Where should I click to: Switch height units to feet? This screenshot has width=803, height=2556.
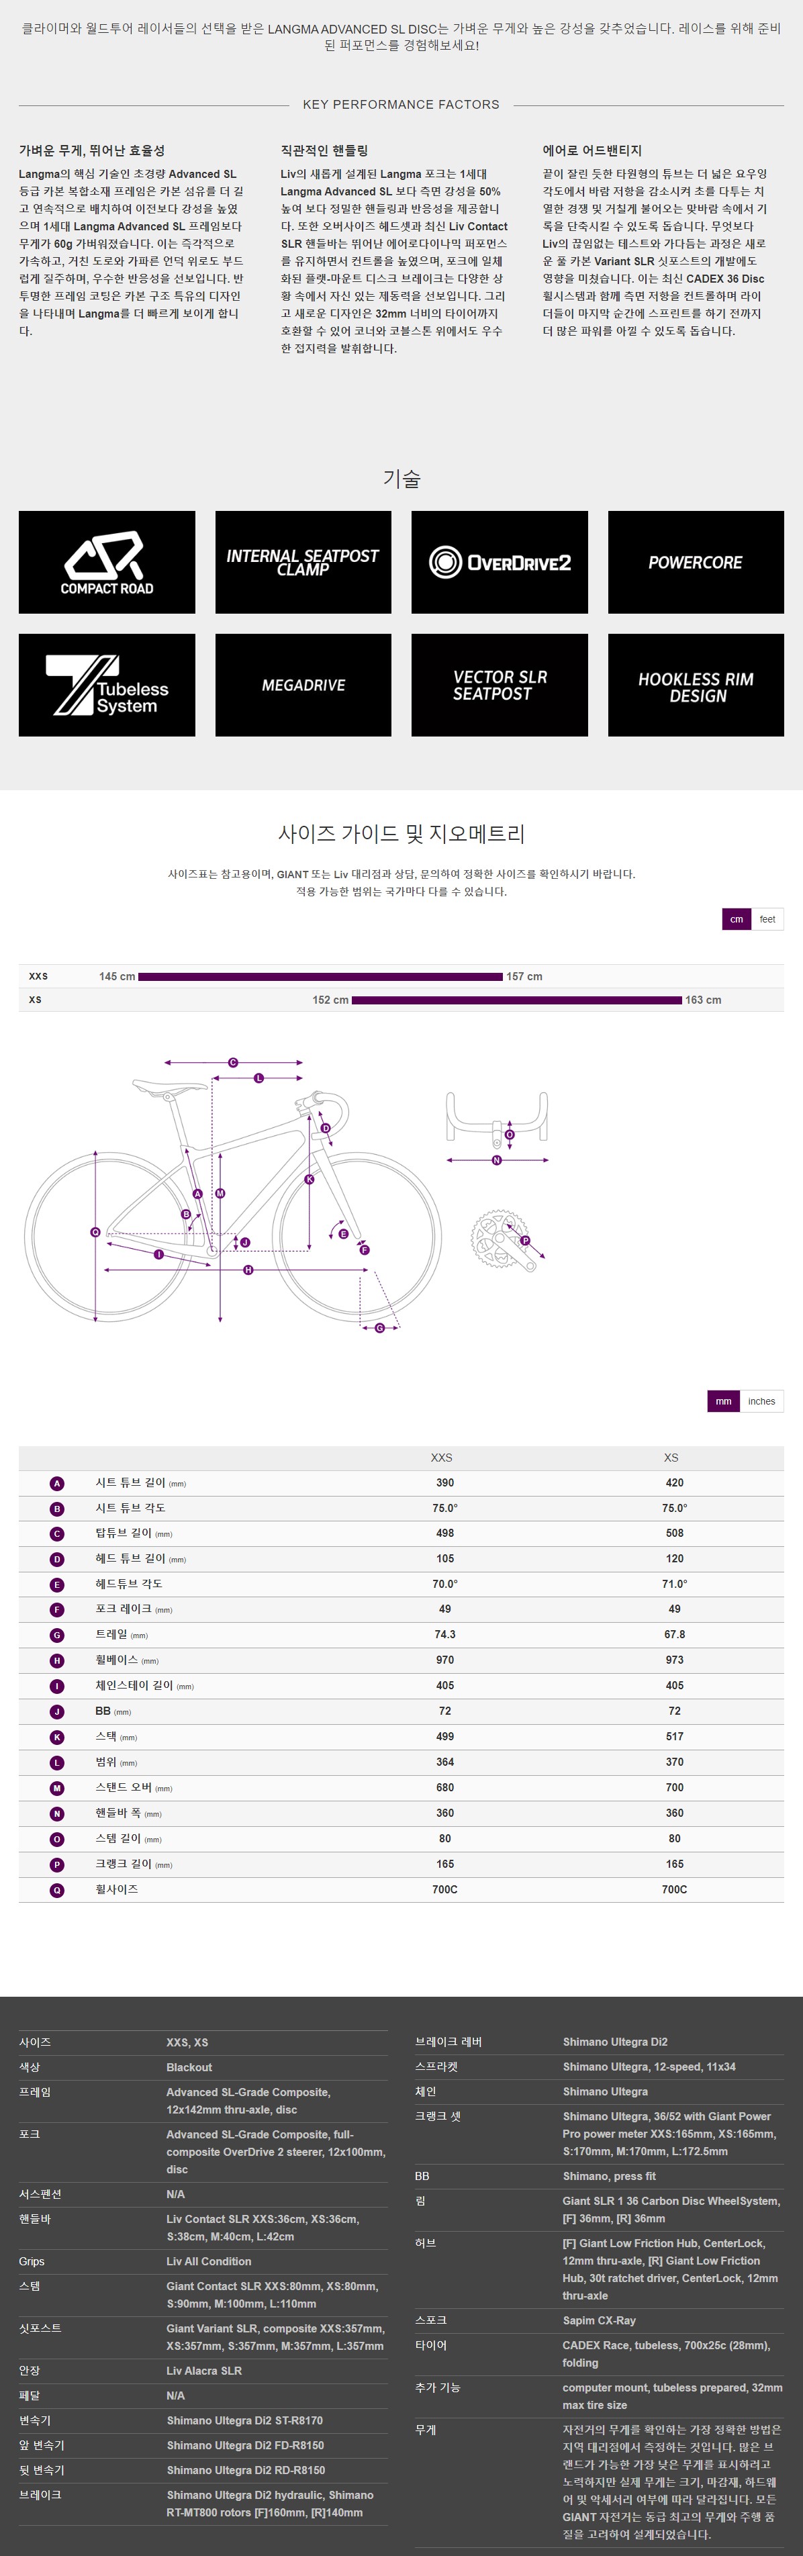(767, 919)
